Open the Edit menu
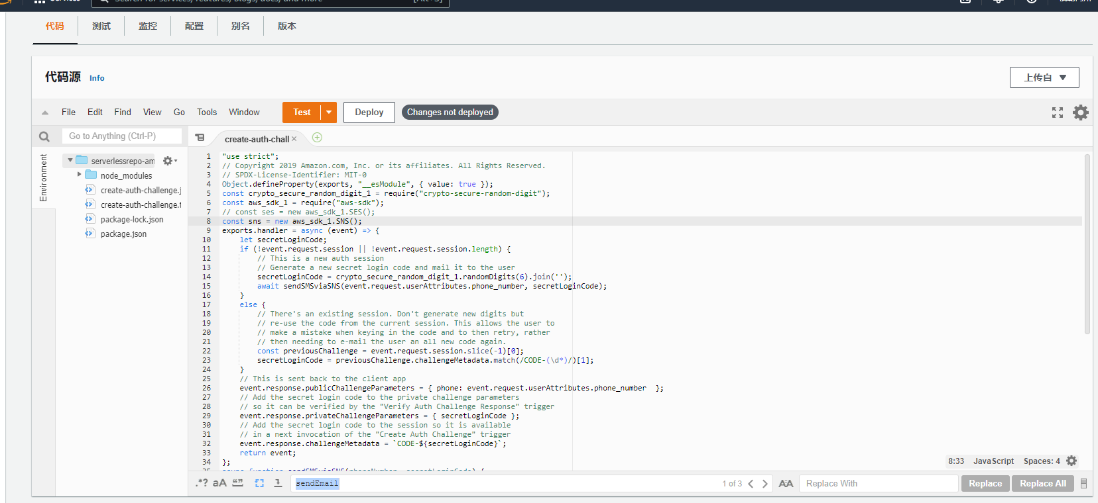The height and width of the screenshot is (503, 1098). coord(95,113)
